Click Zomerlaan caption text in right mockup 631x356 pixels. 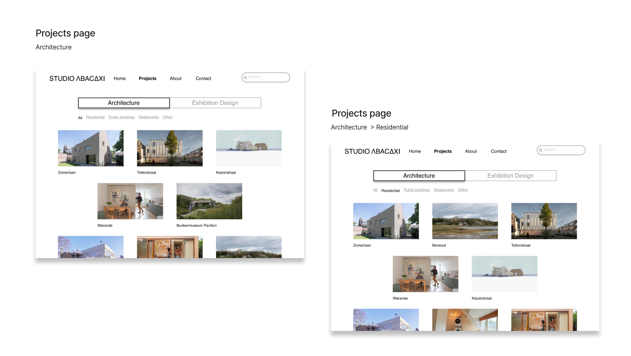pyautogui.click(x=362, y=246)
